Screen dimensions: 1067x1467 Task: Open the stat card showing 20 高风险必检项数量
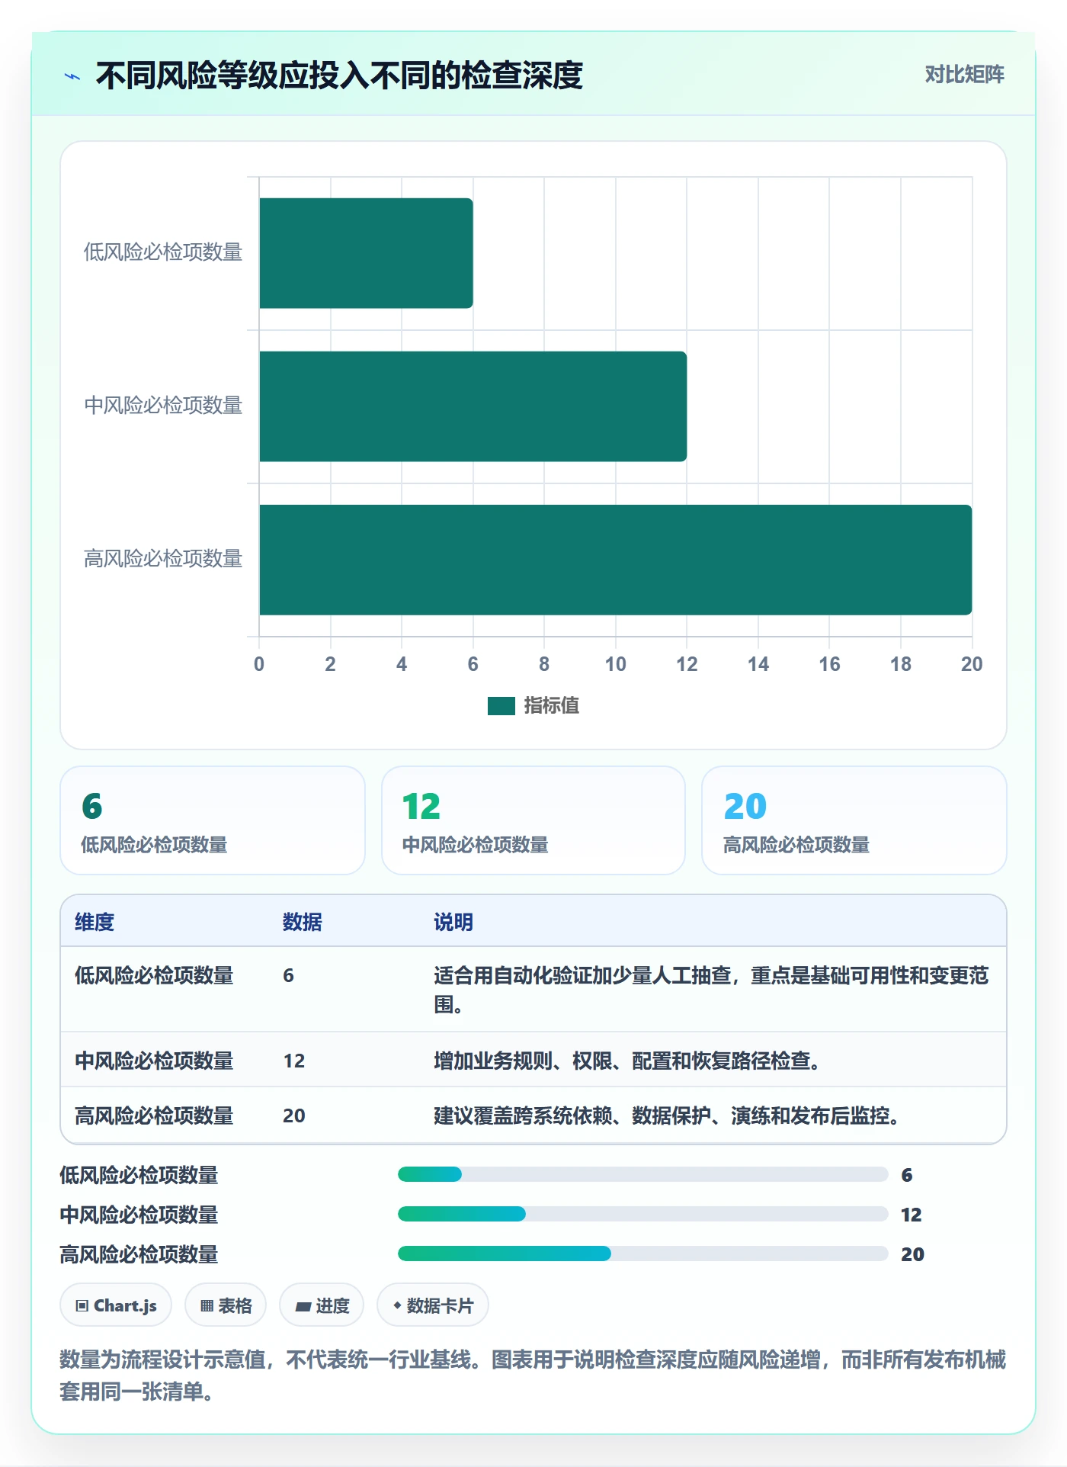(854, 820)
